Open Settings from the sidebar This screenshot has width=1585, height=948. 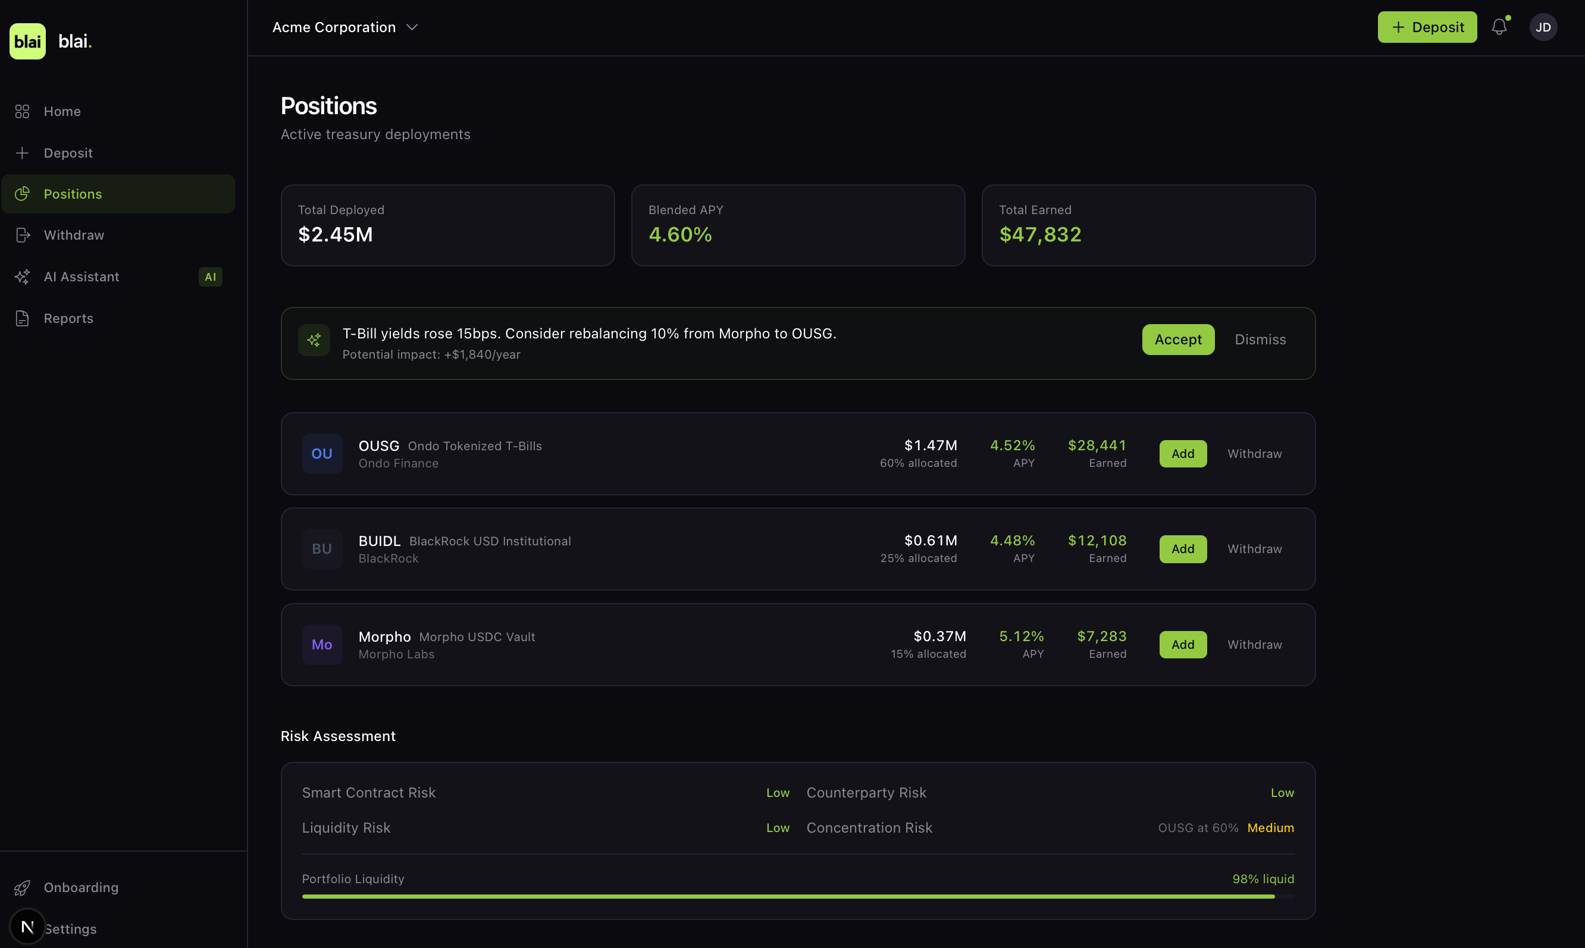coord(70,928)
